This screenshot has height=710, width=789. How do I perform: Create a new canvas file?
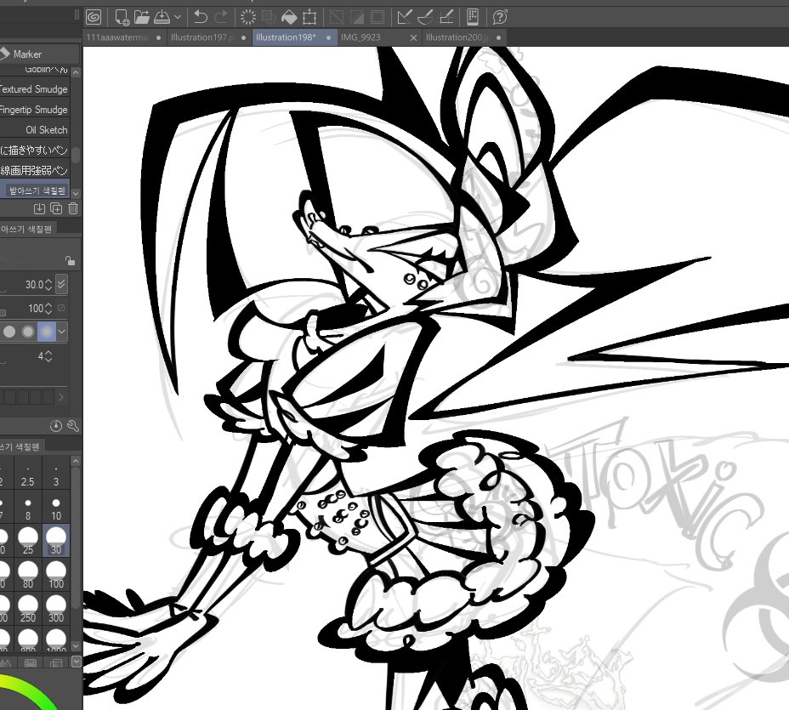[122, 18]
